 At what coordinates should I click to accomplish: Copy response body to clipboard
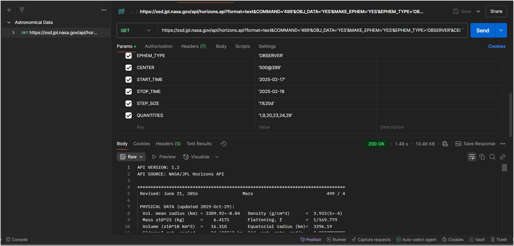coord(482,157)
